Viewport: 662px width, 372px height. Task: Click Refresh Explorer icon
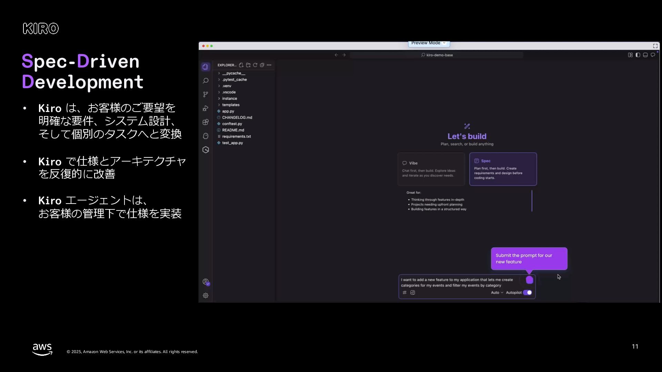pos(255,65)
